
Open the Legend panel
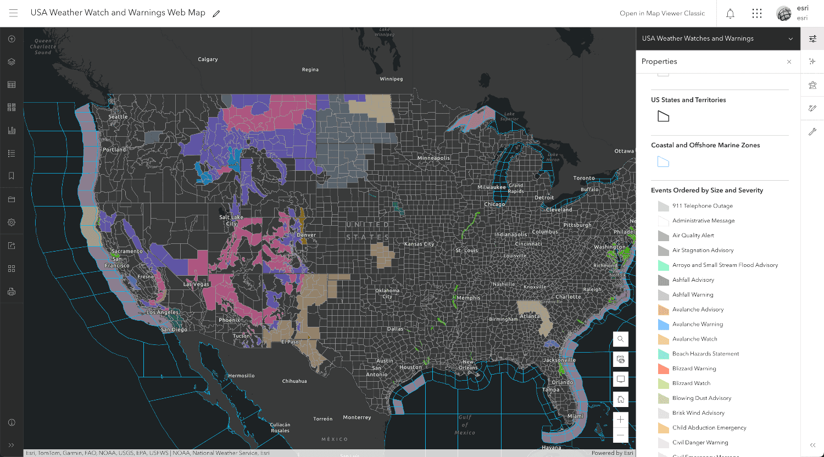[x=12, y=153]
